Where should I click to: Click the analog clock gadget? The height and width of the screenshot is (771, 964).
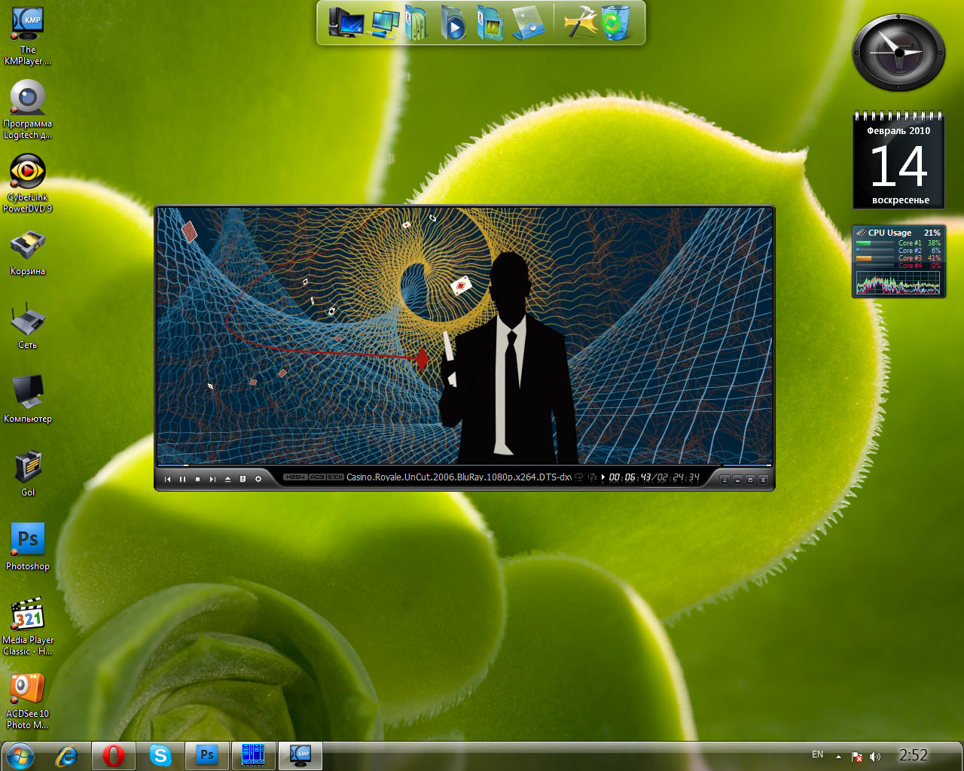(x=898, y=52)
